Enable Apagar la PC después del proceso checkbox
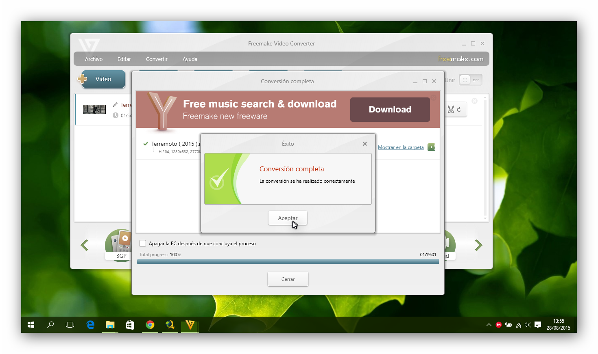598x354 pixels. coord(143,244)
